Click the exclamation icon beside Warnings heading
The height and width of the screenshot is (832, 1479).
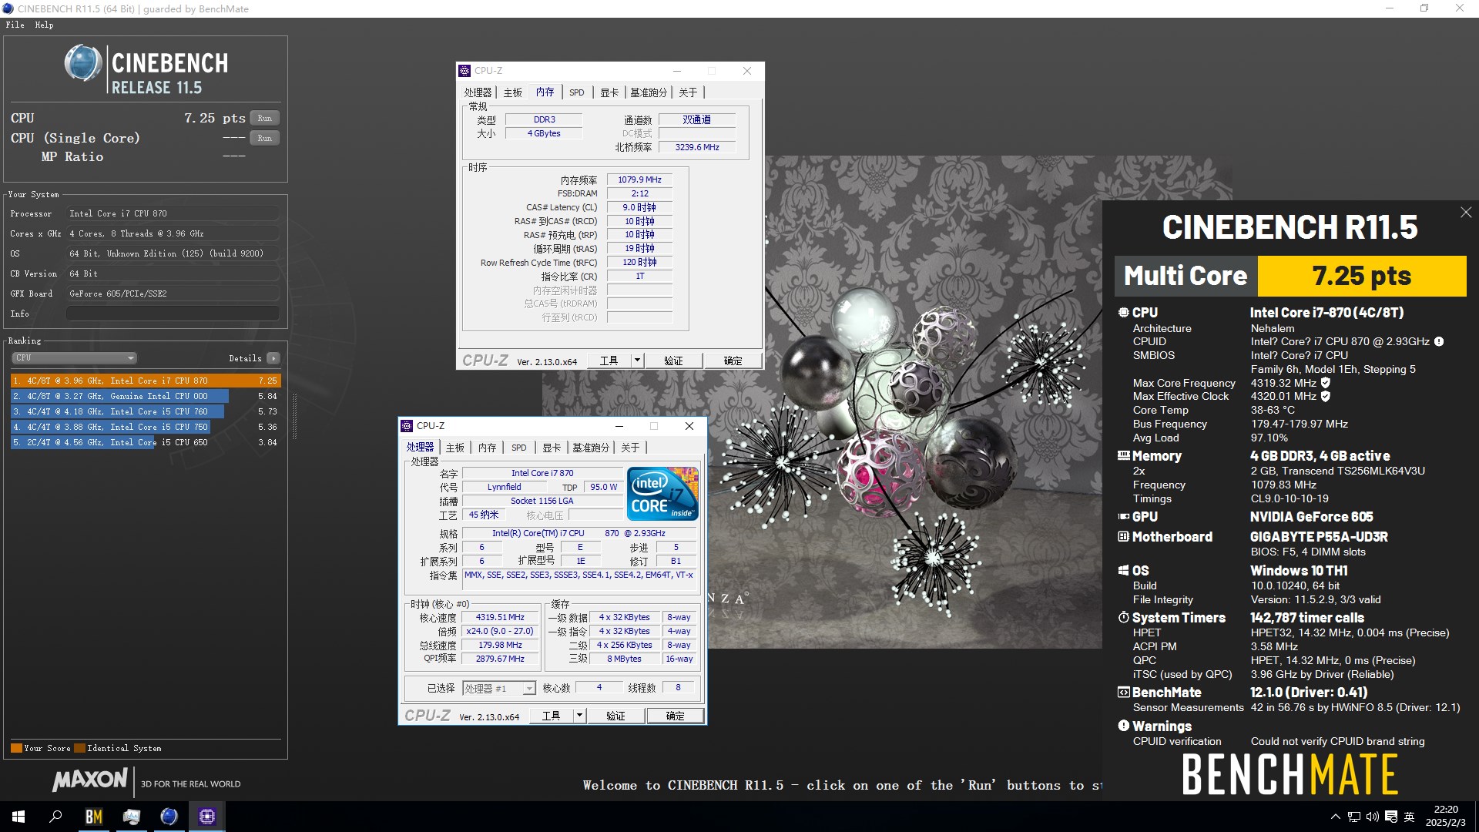click(x=1123, y=726)
